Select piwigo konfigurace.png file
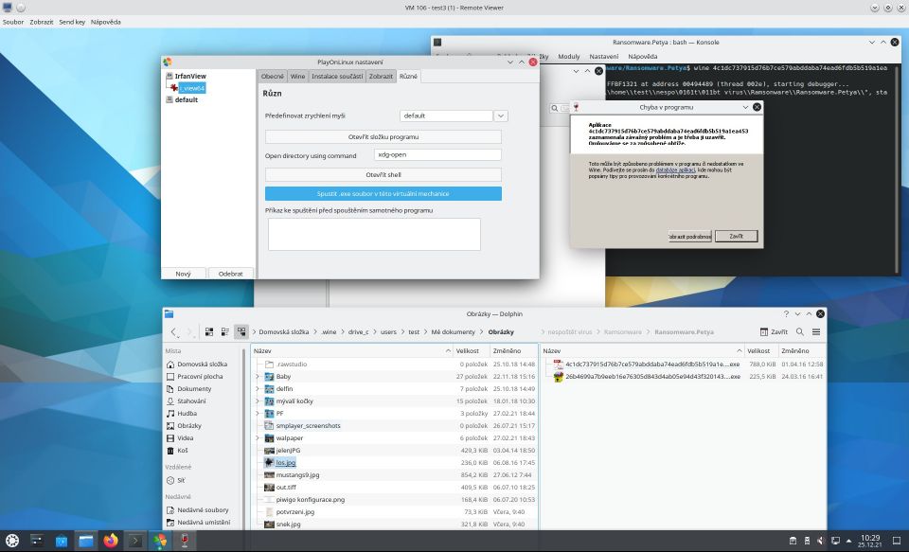909x552 pixels. pyautogui.click(x=311, y=499)
